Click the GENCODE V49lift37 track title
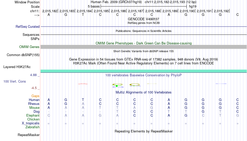Viewport: 247px width, 141px height. click(144, 19)
